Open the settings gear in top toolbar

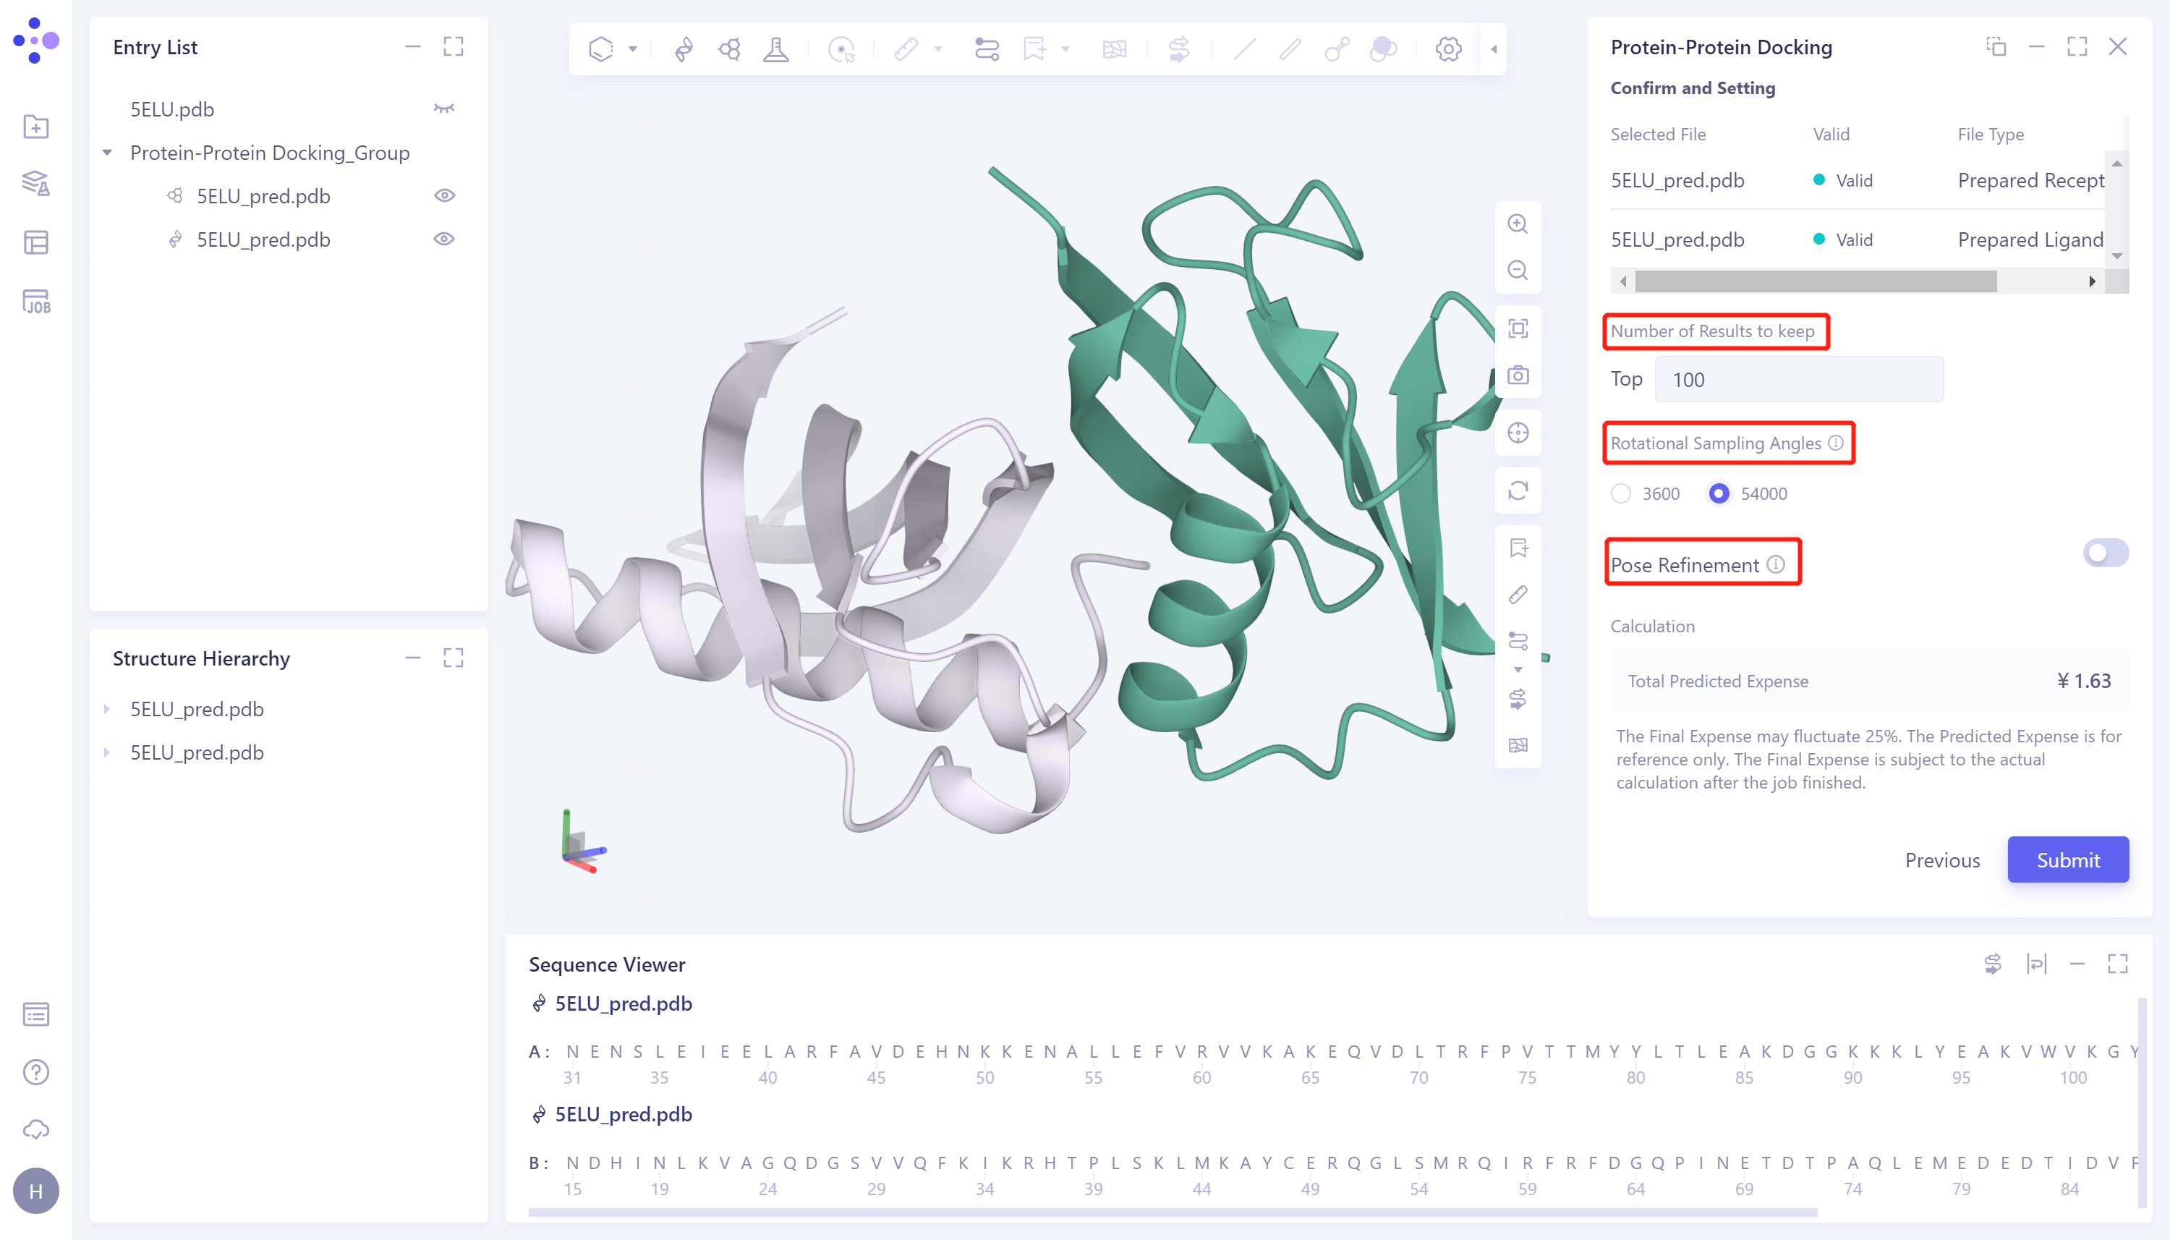coord(1448,49)
